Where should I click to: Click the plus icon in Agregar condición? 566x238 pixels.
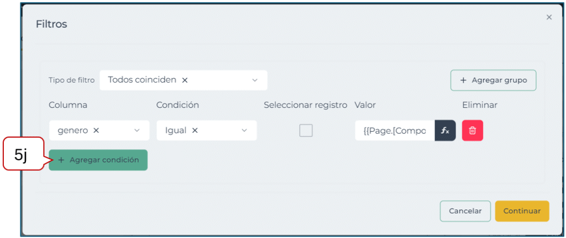[61, 160]
